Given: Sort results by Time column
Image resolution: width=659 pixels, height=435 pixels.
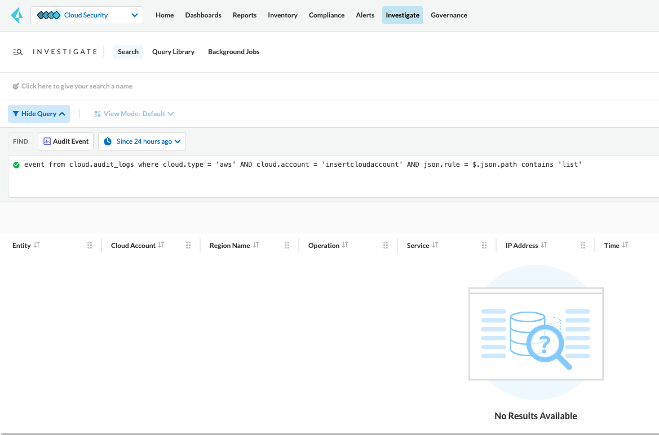Looking at the screenshot, I should tap(625, 245).
